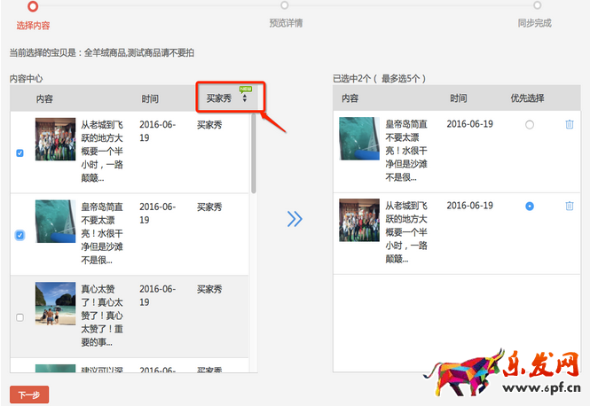Click the 预览详情 step label
Screen dimensions: 590x406
286,23
